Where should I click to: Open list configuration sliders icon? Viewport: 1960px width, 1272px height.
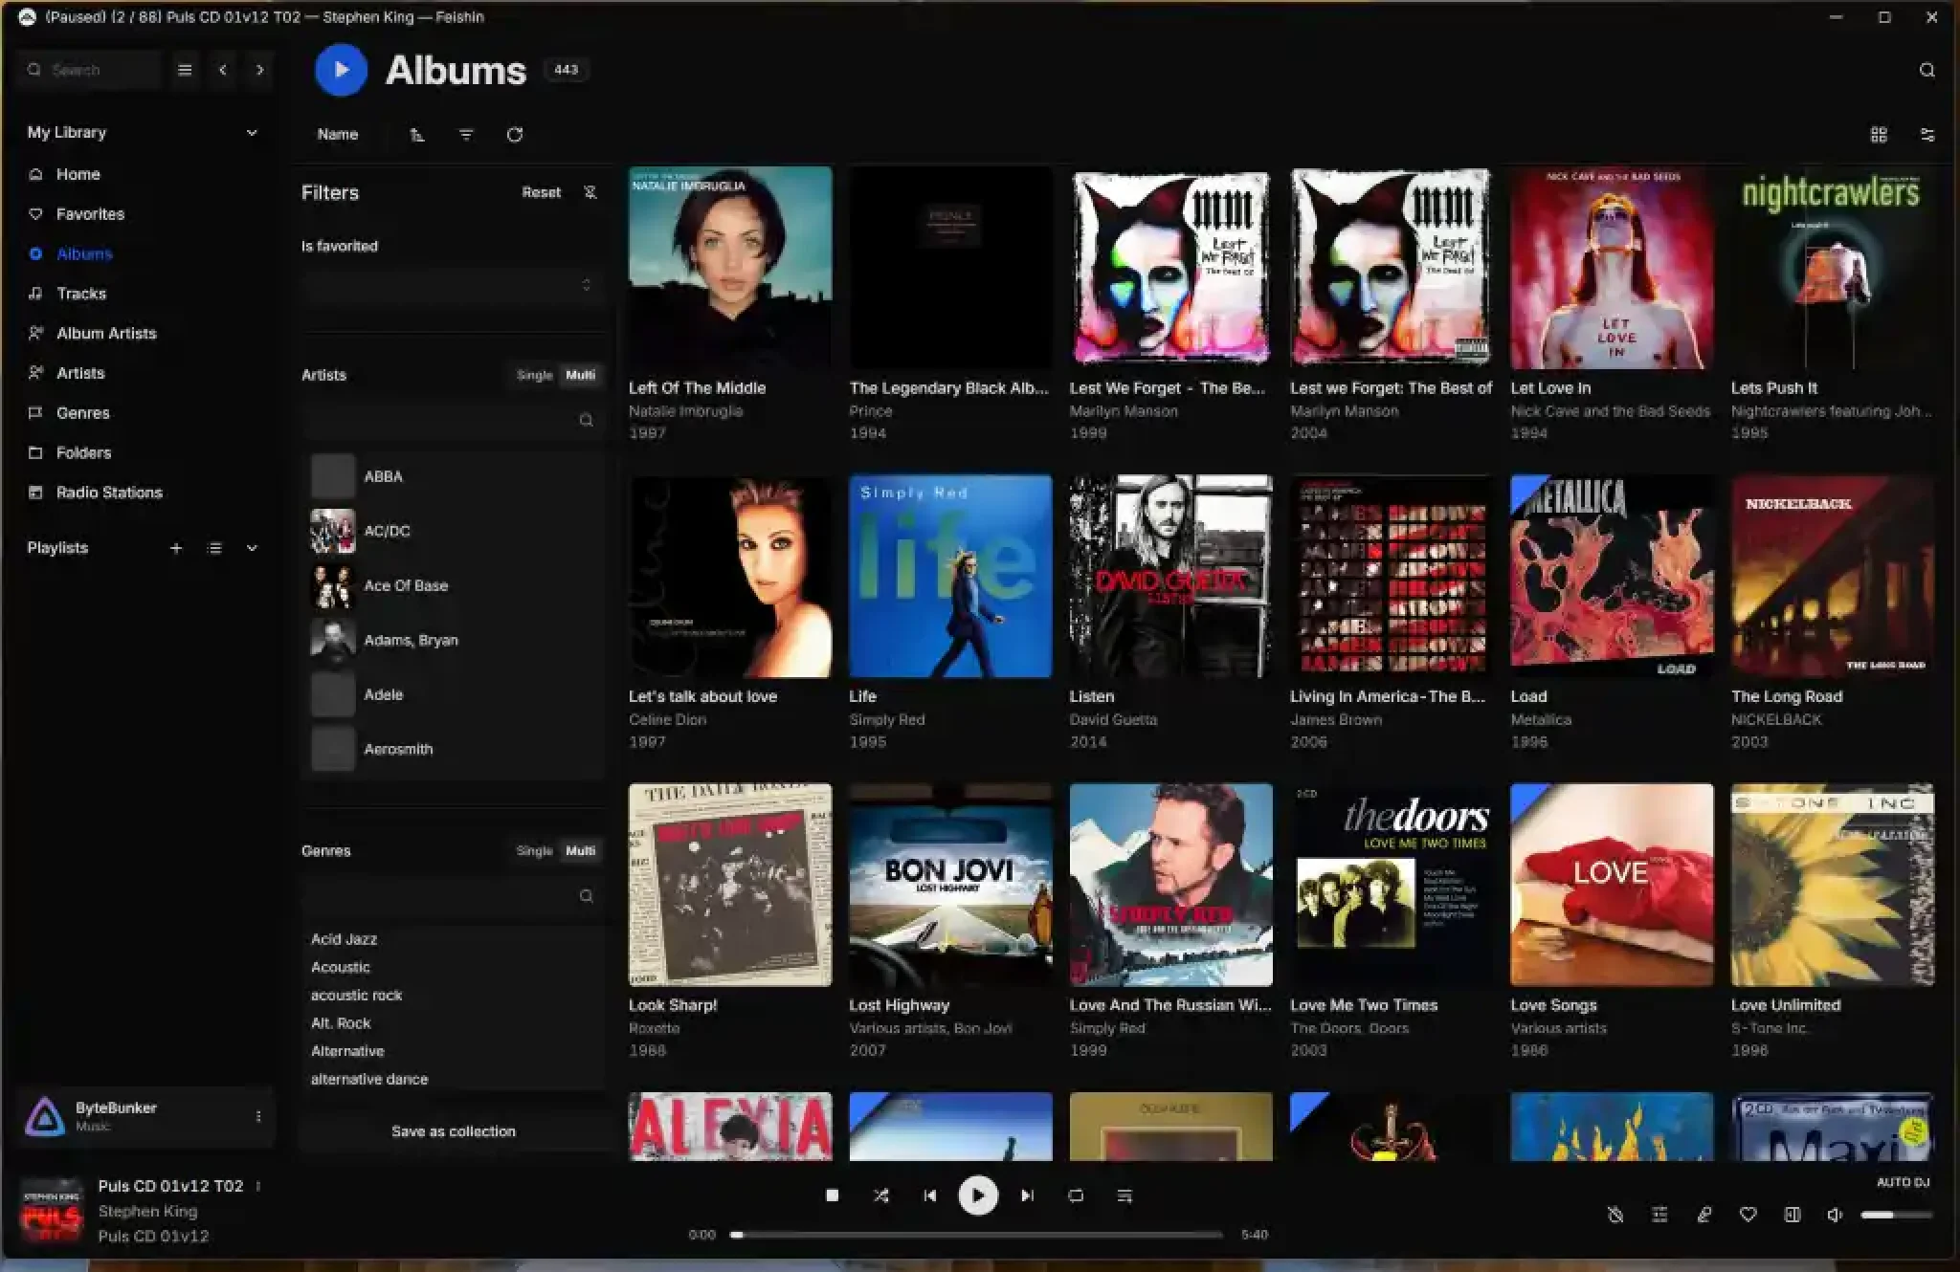point(1927,135)
